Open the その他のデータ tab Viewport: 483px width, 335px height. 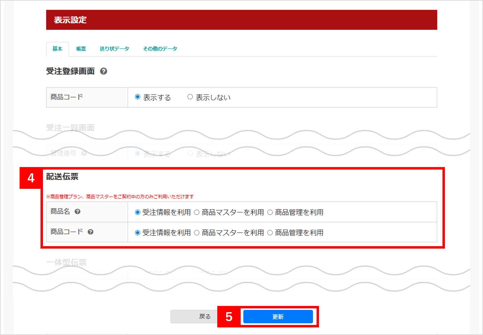click(x=160, y=49)
